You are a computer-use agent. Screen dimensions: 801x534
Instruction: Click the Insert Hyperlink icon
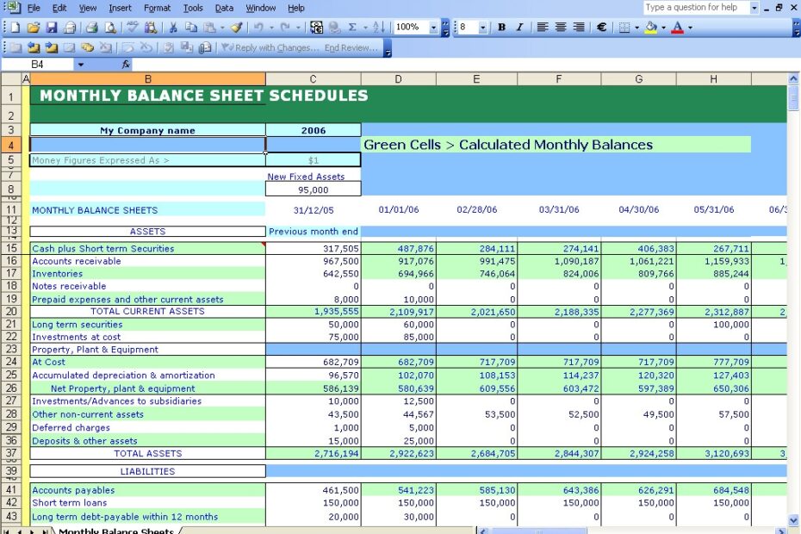[333, 27]
